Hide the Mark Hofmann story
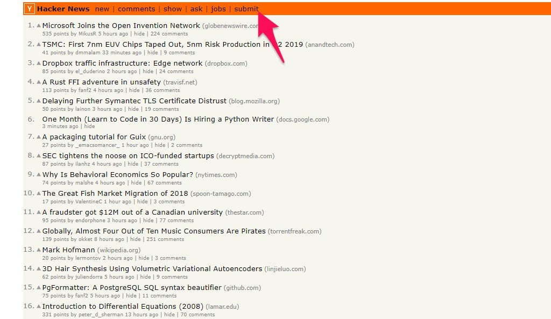This screenshot has width=551, height=319. (144, 258)
